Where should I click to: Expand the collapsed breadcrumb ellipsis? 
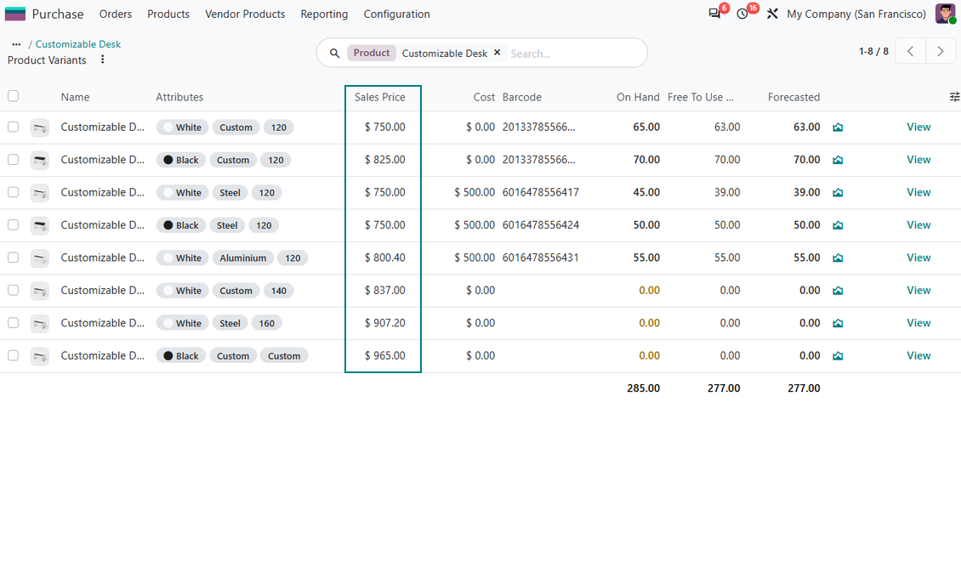coord(16,44)
